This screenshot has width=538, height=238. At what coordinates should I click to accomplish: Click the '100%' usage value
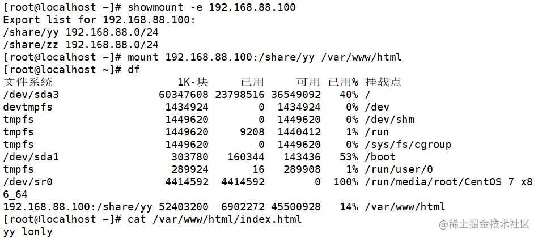[x=345, y=182]
